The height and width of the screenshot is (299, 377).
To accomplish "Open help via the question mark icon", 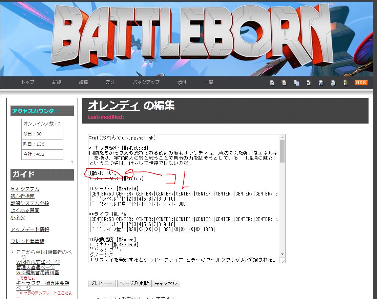I will [x=345, y=83].
